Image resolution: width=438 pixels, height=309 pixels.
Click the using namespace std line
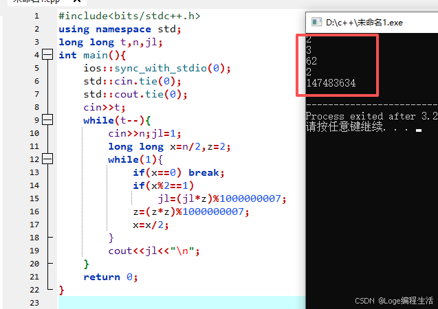(x=120, y=29)
